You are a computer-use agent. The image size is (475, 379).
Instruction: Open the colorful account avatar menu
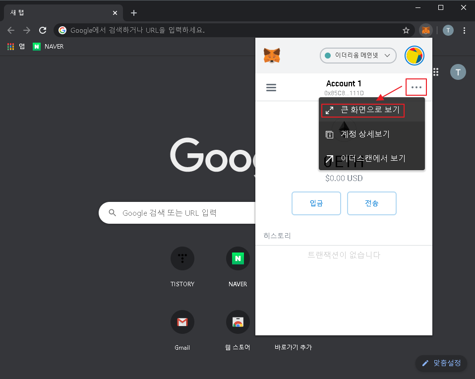(x=415, y=56)
